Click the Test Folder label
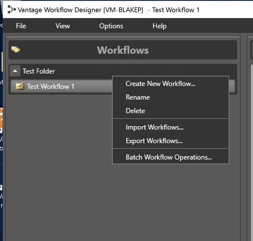 tap(39, 71)
